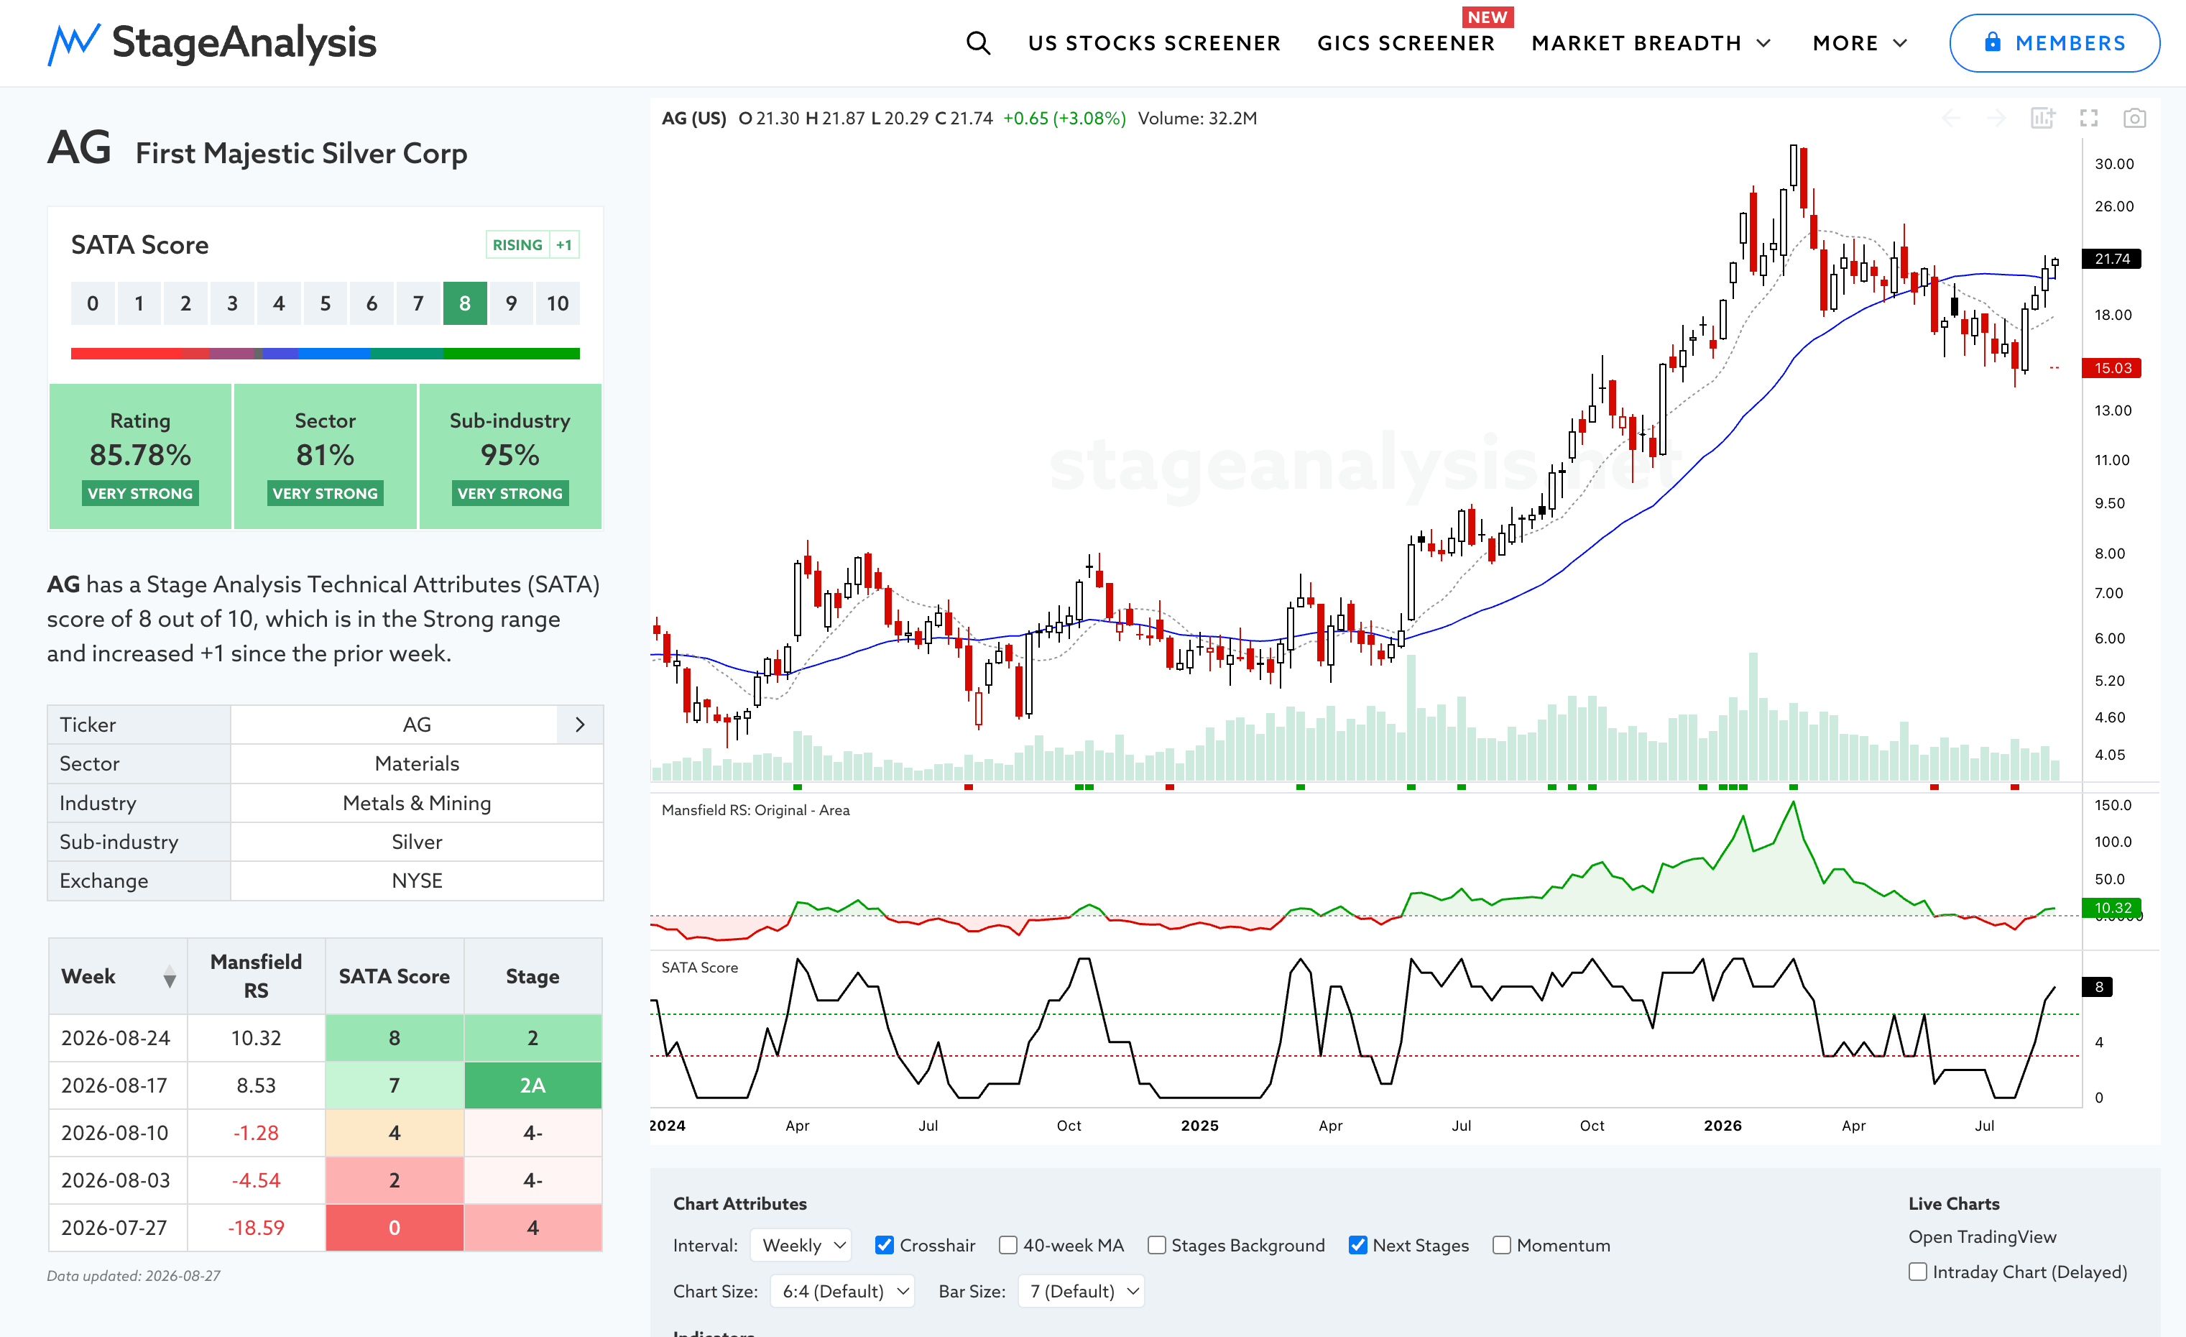The image size is (2186, 1337).
Task: Click the Sector 81% tile
Action: [x=326, y=456]
